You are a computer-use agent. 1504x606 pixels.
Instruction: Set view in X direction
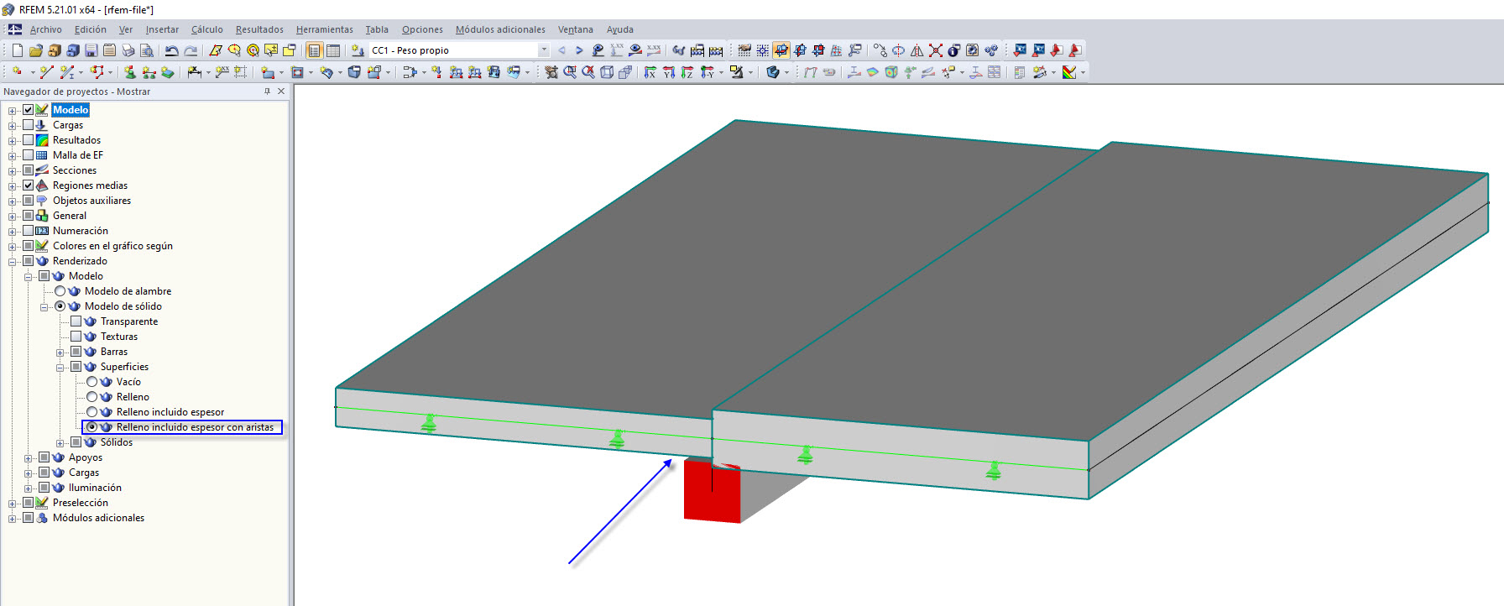(650, 72)
